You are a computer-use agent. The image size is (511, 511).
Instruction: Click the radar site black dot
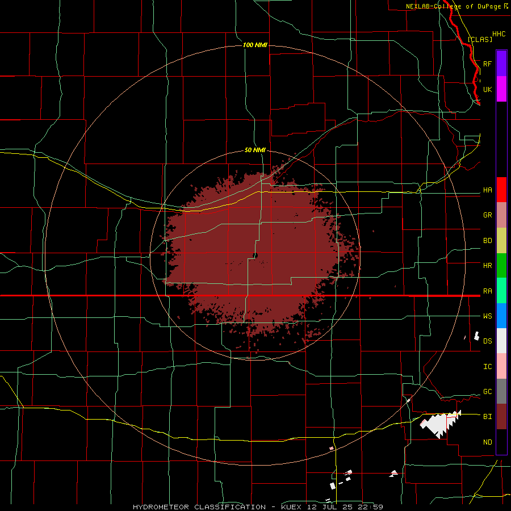pyautogui.click(x=255, y=256)
